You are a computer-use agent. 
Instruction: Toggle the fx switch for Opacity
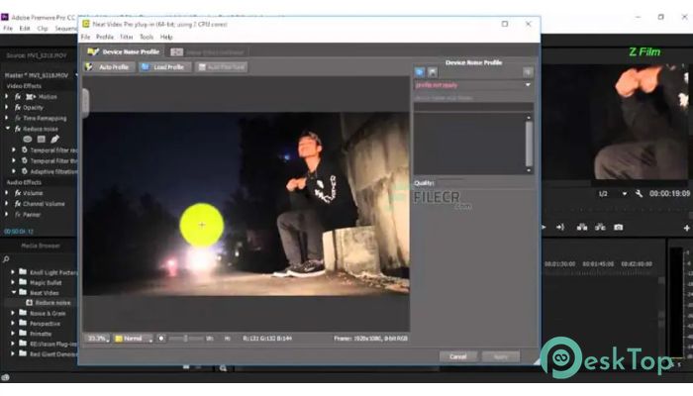tap(18, 107)
